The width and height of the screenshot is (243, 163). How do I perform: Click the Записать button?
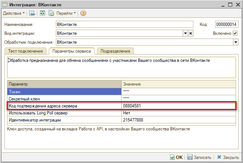199,157
